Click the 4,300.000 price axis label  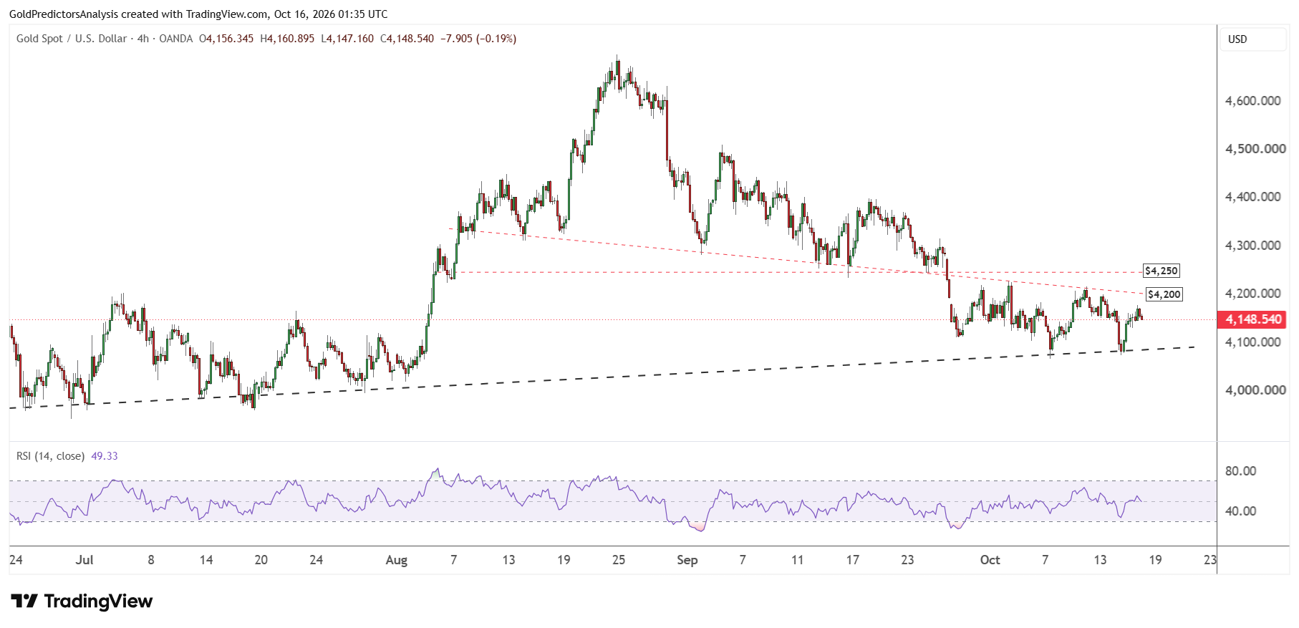tap(1253, 246)
